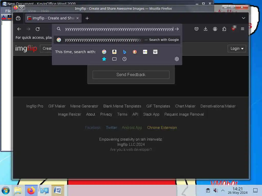Screen dimensions: 262x196
Task: Open the notification center icon
Action: click(x=255, y=190)
